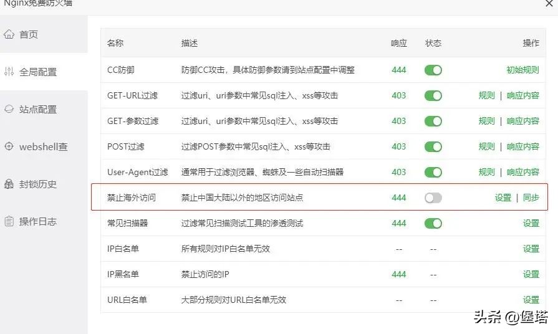This screenshot has width=558, height=334.
Task: Click 初始规则 link for CC防御
Action: [522, 70]
